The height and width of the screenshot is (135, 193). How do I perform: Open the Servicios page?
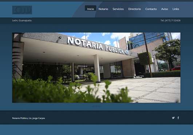(118, 9)
